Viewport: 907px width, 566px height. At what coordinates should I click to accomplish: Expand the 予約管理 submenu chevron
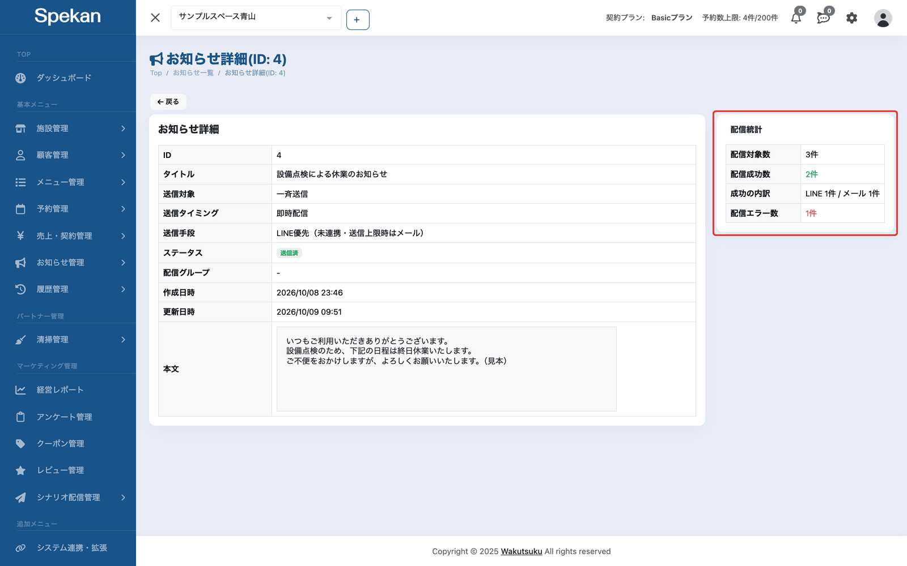[123, 209]
